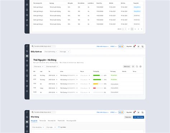The image size is (170, 133).
Task: Switch to the Kho gửi tab
Action: [34, 121]
